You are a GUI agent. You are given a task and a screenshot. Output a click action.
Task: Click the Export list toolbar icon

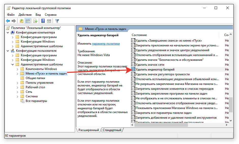35,21
